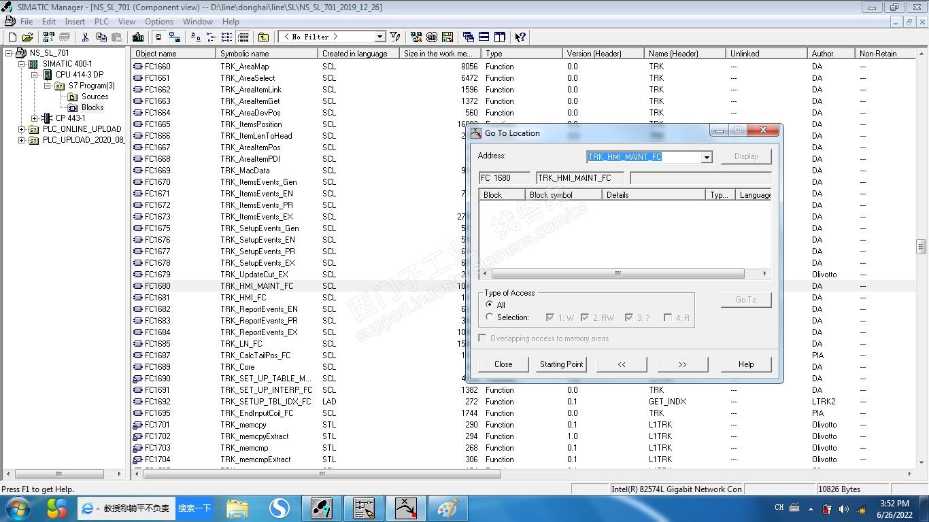Select the Selection radio button
The width and height of the screenshot is (929, 522).
tap(489, 317)
